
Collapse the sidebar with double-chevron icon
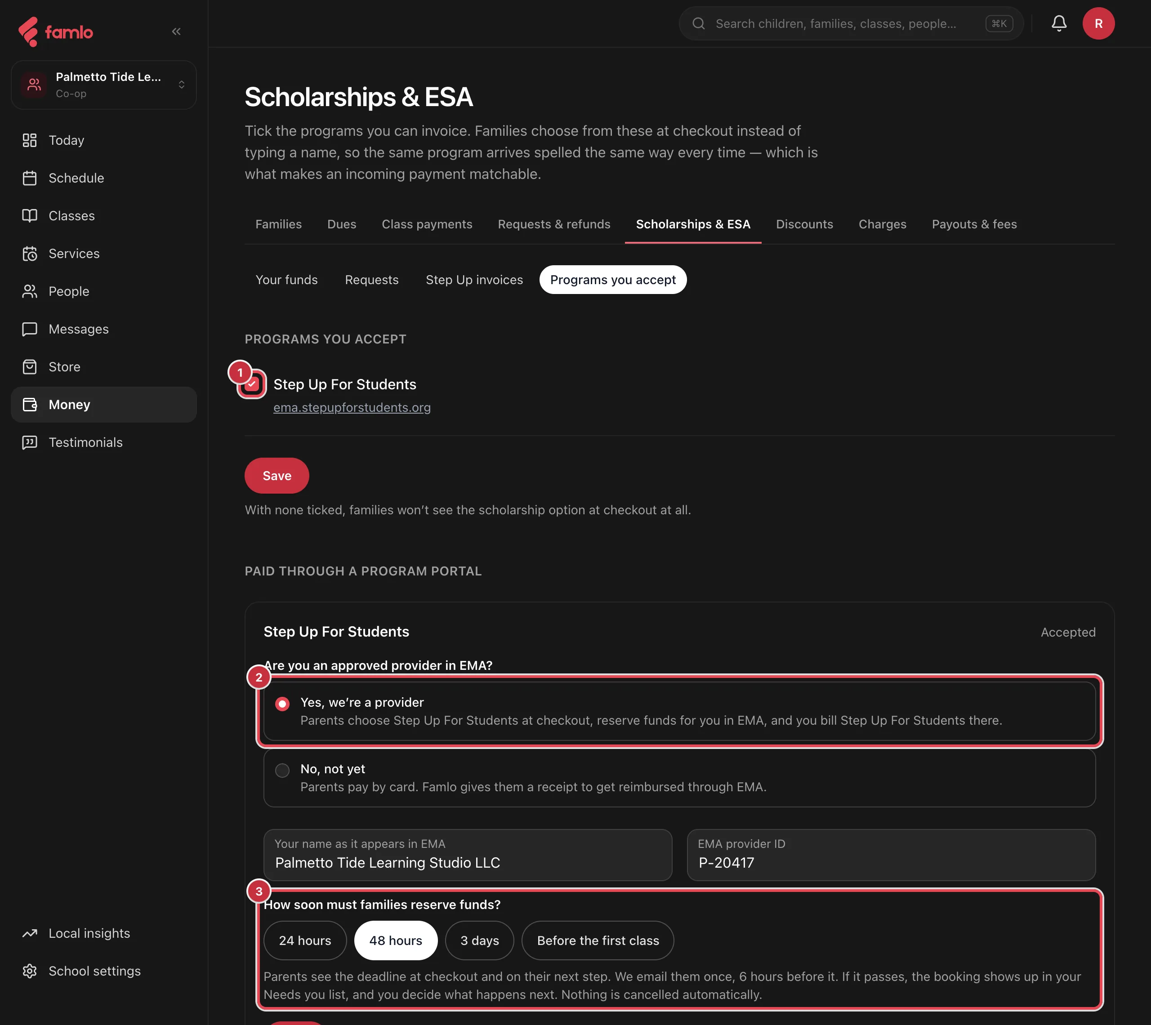click(x=176, y=31)
